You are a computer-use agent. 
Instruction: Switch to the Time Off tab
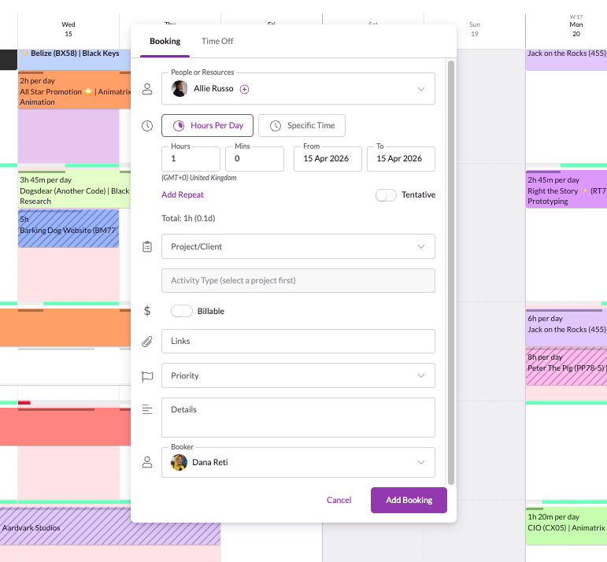point(217,41)
